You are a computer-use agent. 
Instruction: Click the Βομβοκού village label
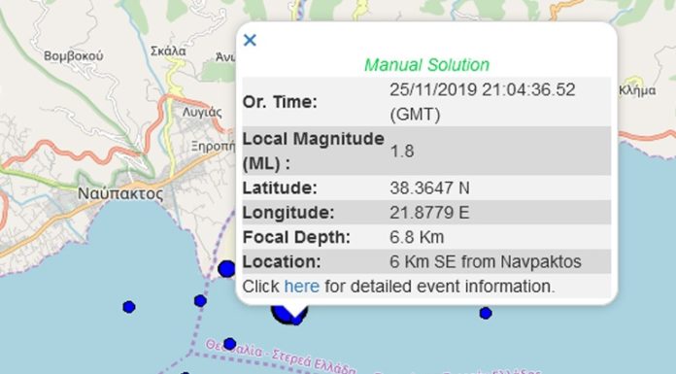(74, 56)
